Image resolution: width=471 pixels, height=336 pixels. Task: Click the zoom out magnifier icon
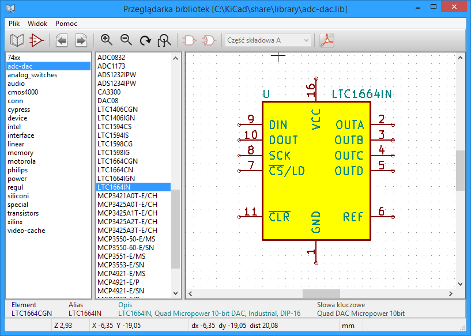[x=126, y=40]
